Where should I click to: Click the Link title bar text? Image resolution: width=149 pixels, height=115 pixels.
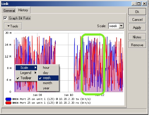5,4
